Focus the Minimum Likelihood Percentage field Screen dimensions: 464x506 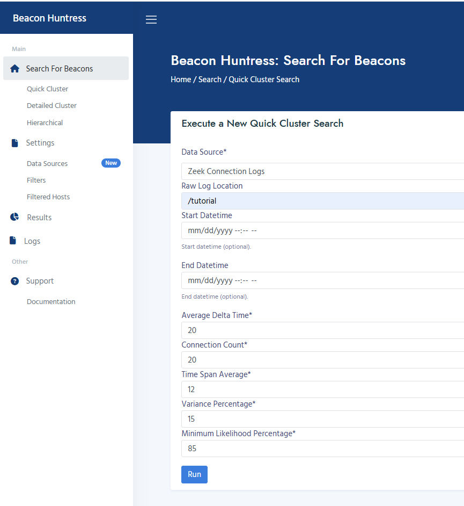322,449
